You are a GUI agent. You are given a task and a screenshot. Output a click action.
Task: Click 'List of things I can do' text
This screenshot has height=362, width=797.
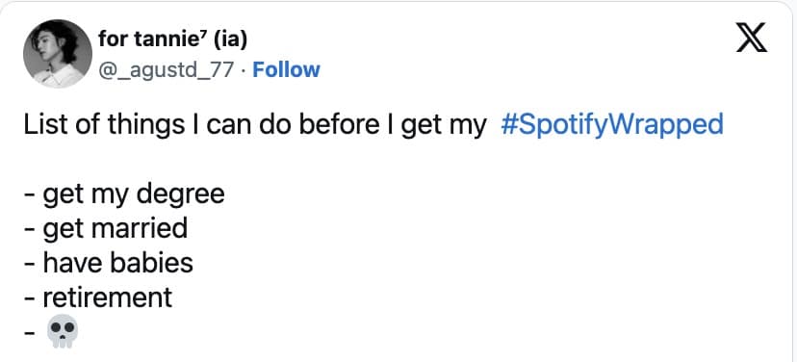[x=139, y=124]
